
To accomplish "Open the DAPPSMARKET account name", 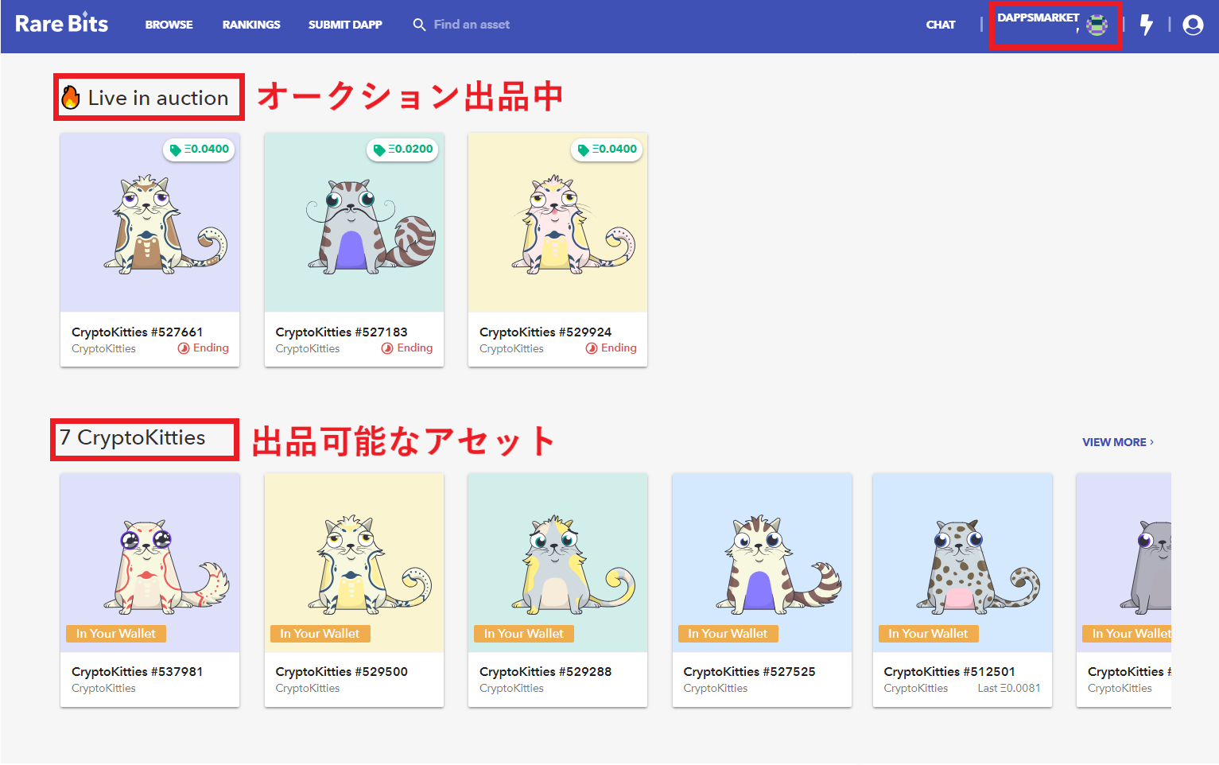I will pyautogui.click(x=1038, y=17).
